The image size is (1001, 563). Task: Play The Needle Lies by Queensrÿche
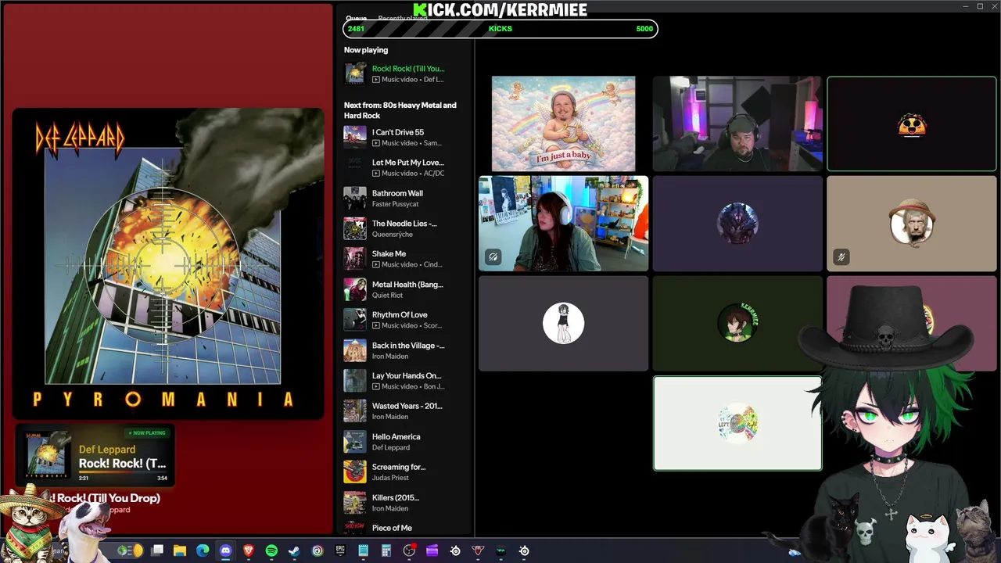coord(406,228)
